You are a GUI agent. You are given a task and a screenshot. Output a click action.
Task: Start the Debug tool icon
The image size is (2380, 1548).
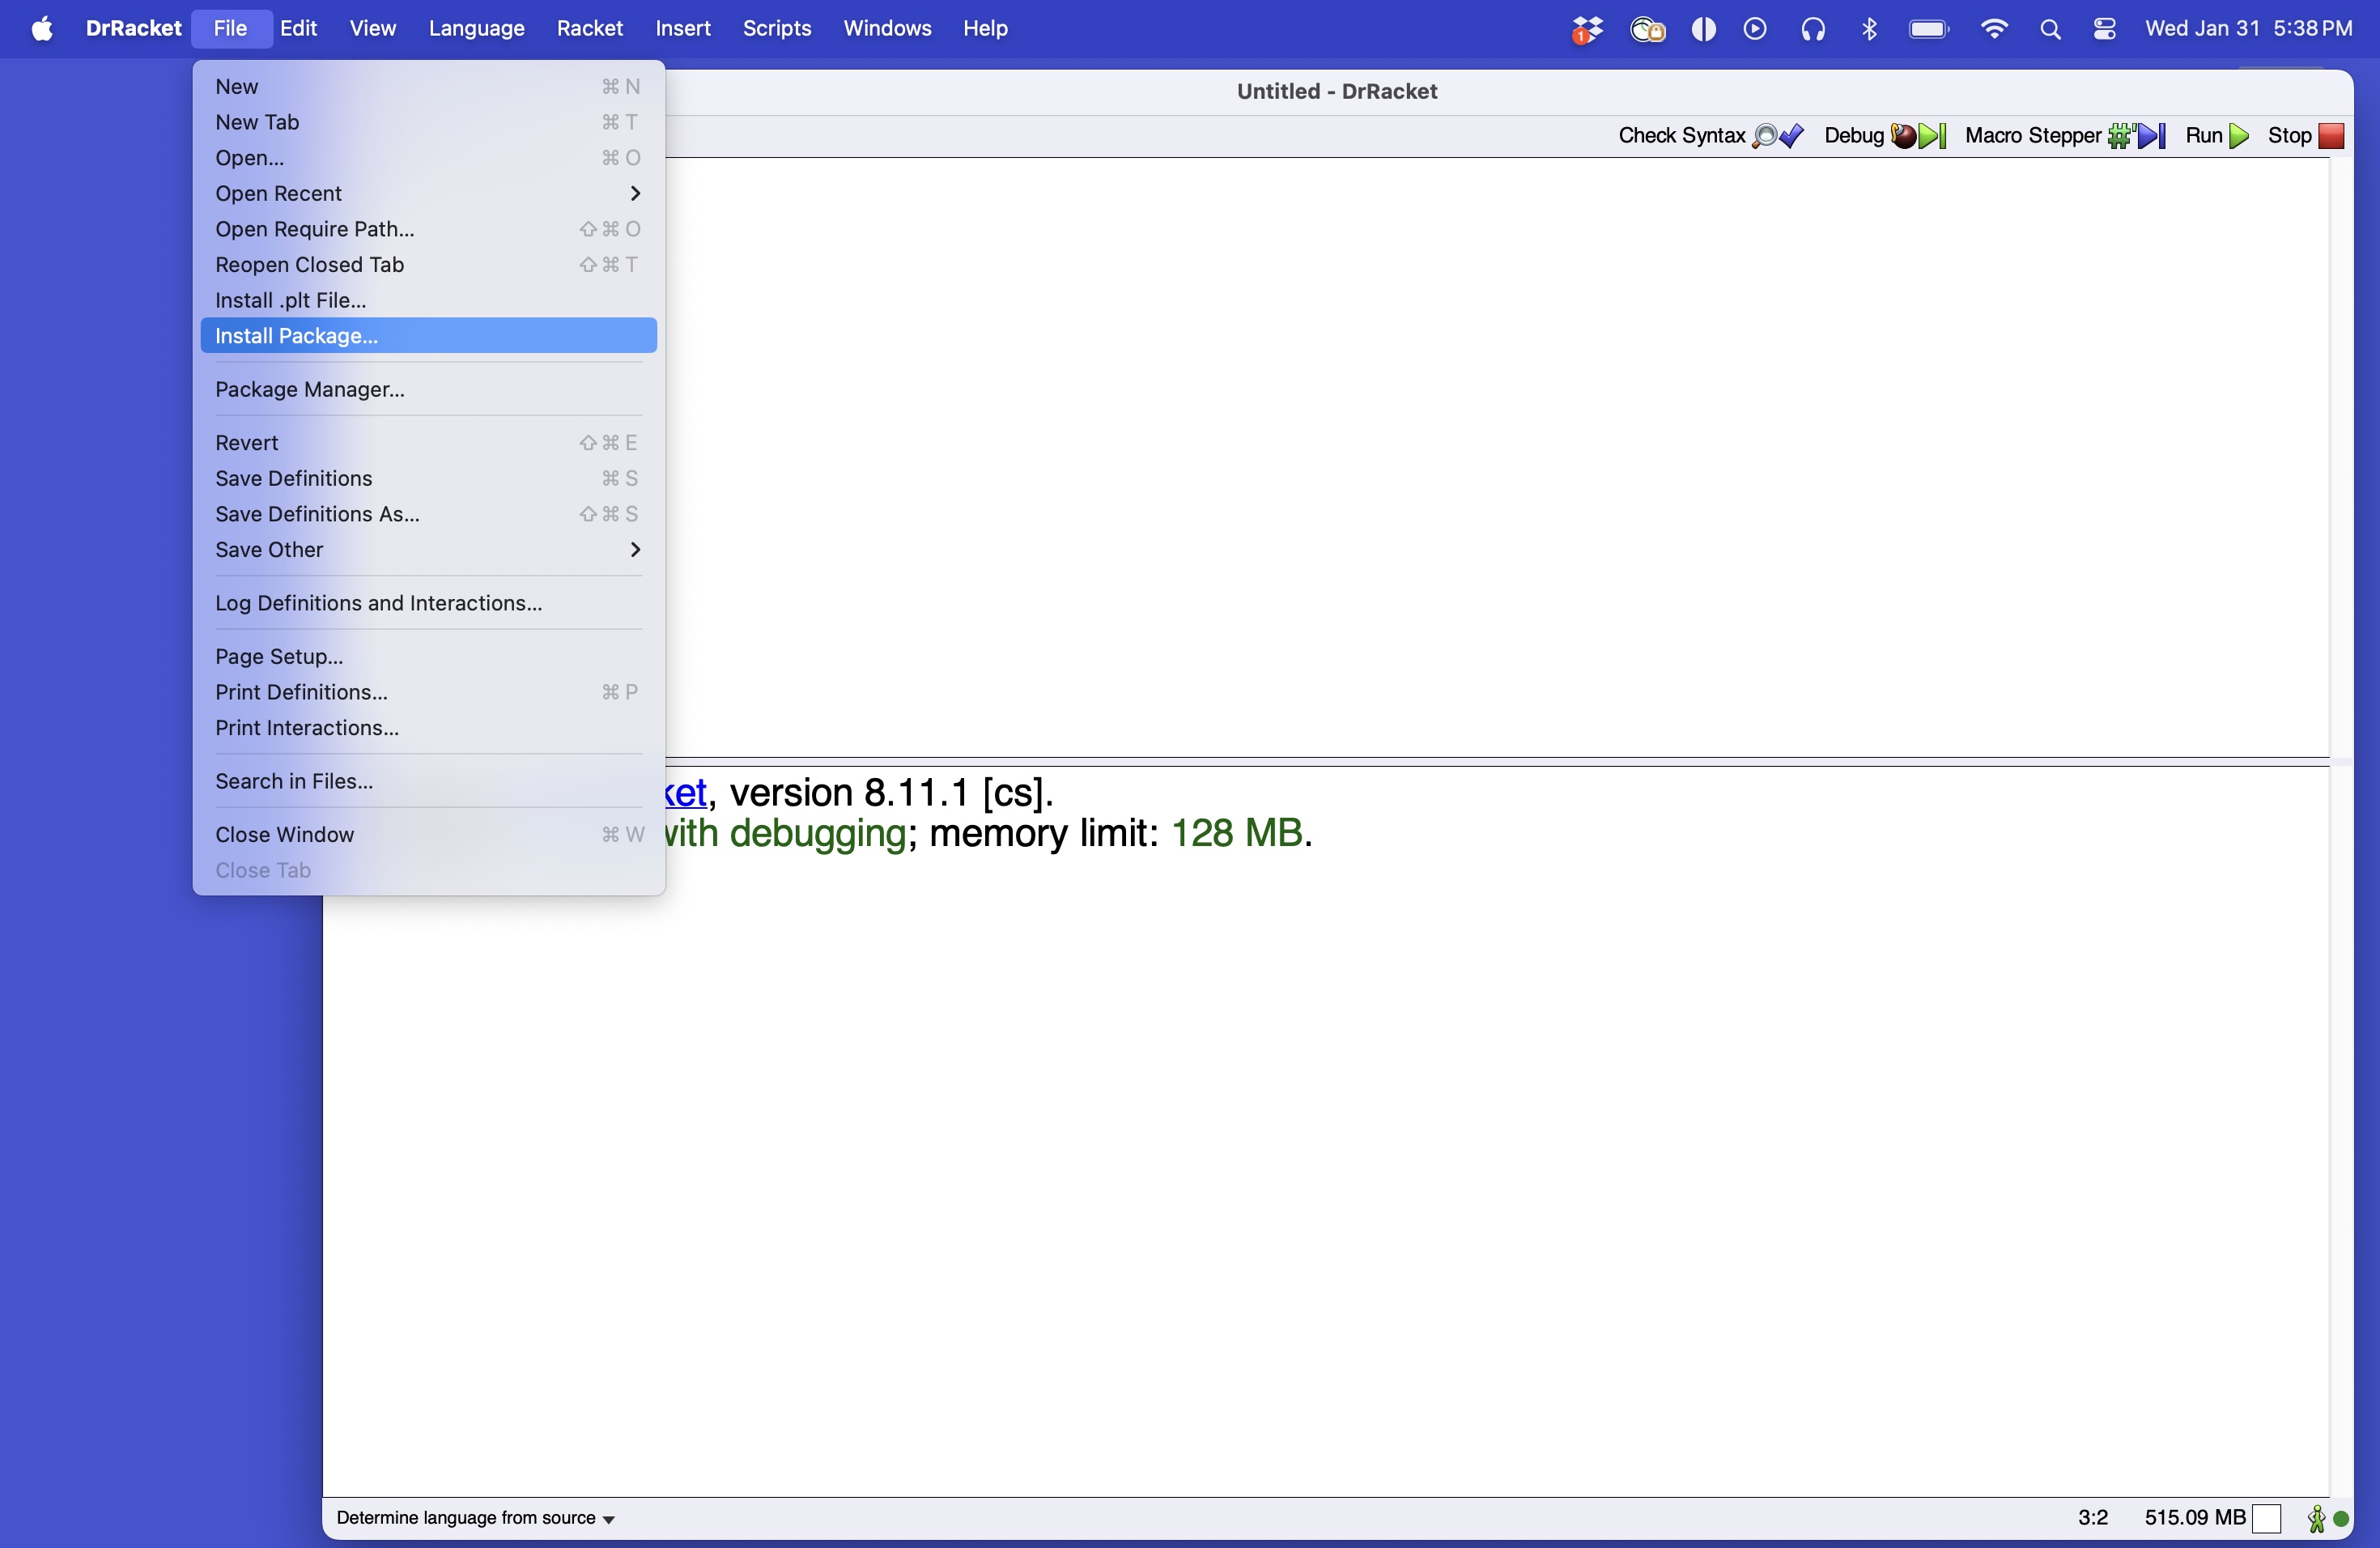click(1917, 136)
